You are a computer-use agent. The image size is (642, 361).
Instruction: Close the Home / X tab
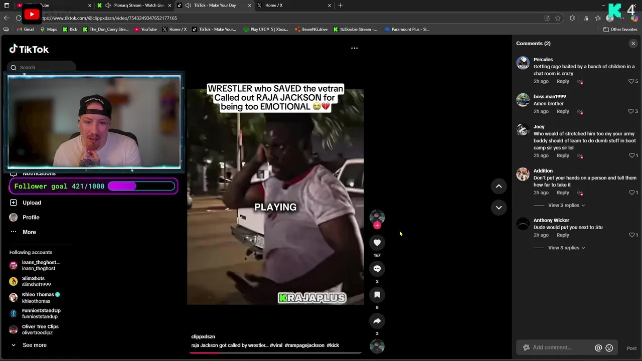tap(330, 6)
